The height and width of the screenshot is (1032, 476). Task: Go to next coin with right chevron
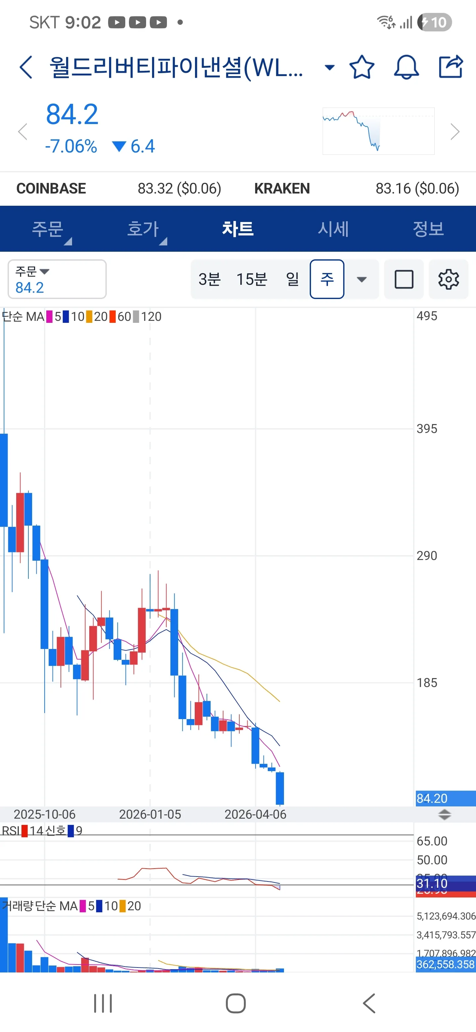click(x=455, y=131)
